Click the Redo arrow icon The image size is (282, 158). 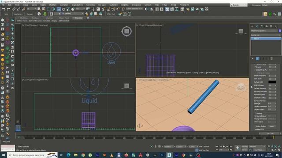(8, 9)
